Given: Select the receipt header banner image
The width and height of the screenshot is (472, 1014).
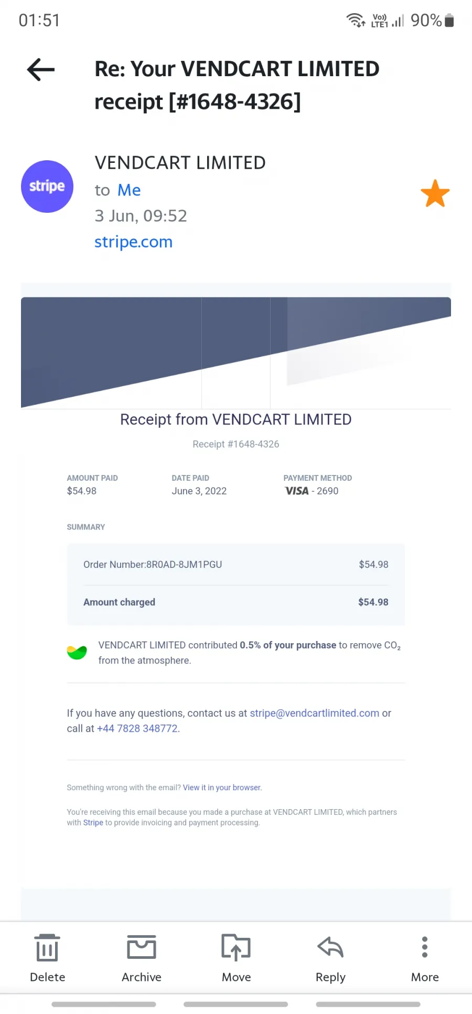Looking at the screenshot, I should 236,353.
